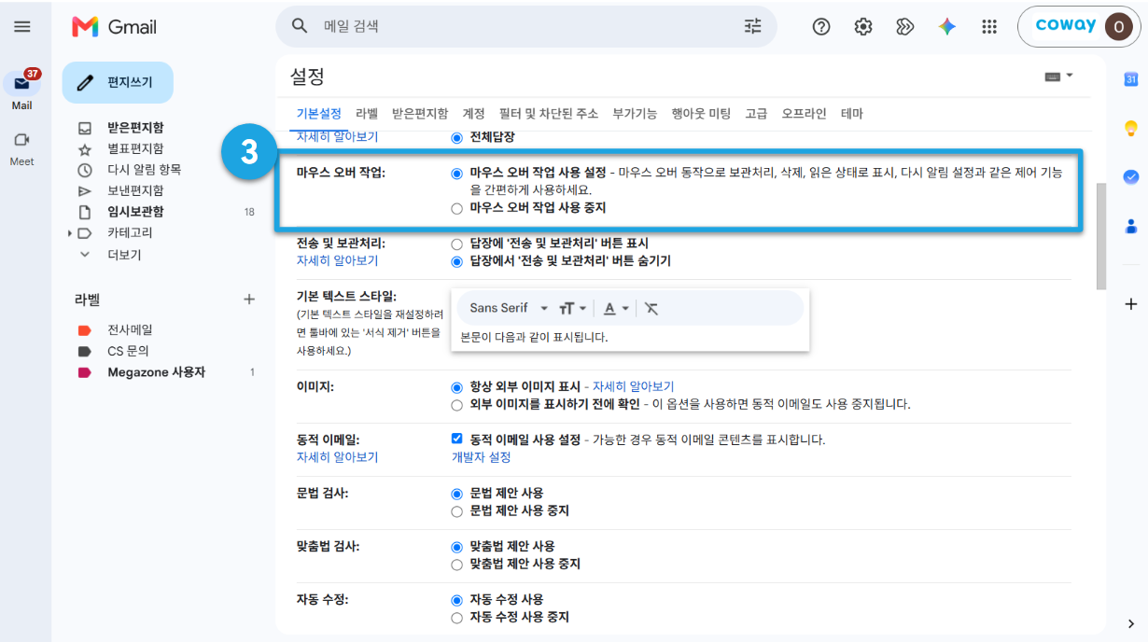The height and width of the screenshot is (642, 1148).
Task: Expand the 카테고리 folder arrow
Action: tap(70, 233)
